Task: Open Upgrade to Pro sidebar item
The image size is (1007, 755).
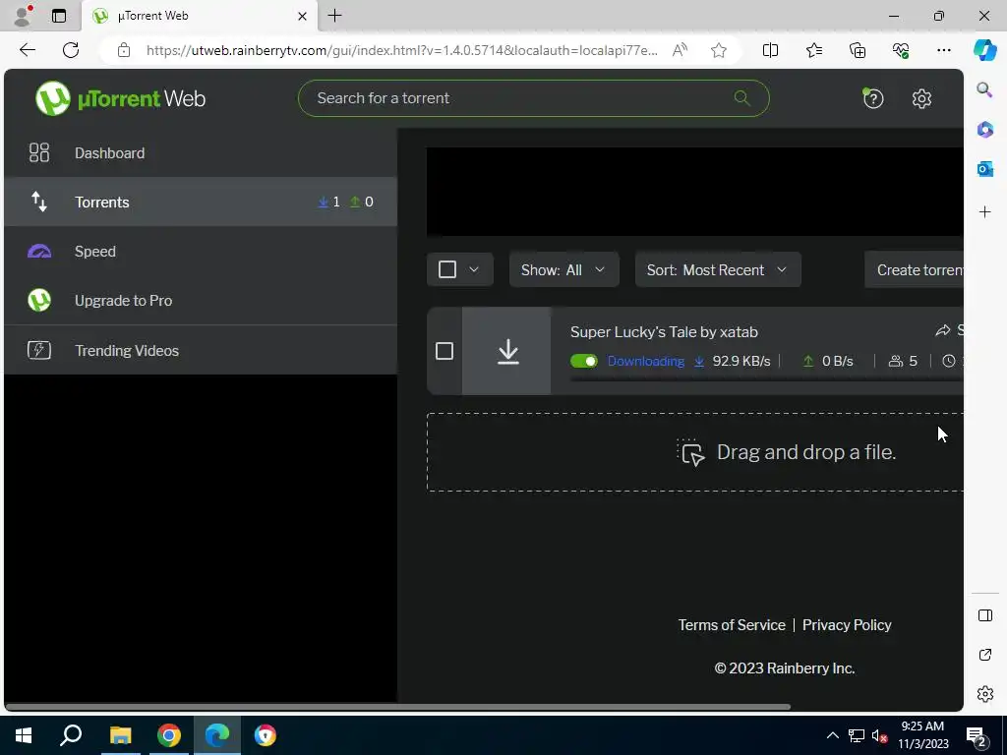Action: click(x=201, y=301)
